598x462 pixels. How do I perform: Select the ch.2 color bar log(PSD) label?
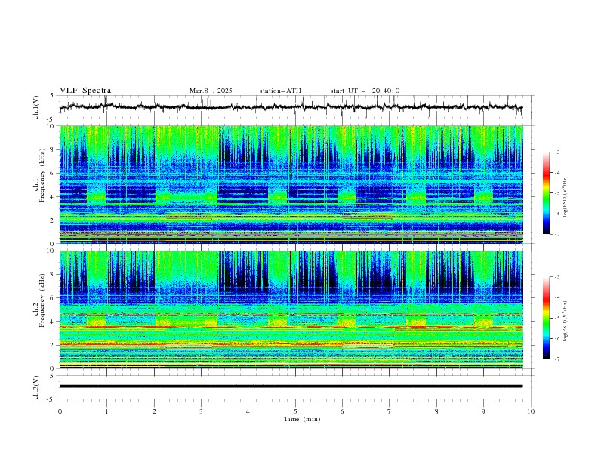tap(565, 321)
